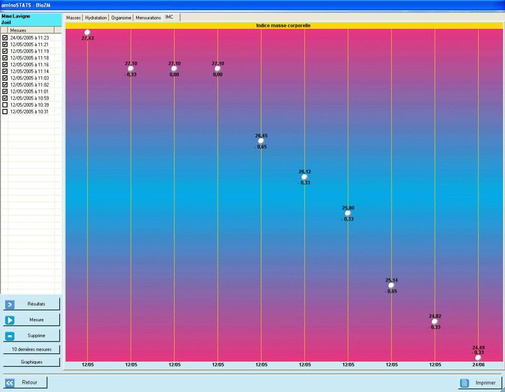The width and height of the screenshot is (505, 392).
Task: Click the 26,45 BMI data point
Action: 261,141
